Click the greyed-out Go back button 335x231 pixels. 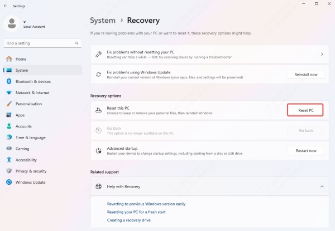coord(306,130)
